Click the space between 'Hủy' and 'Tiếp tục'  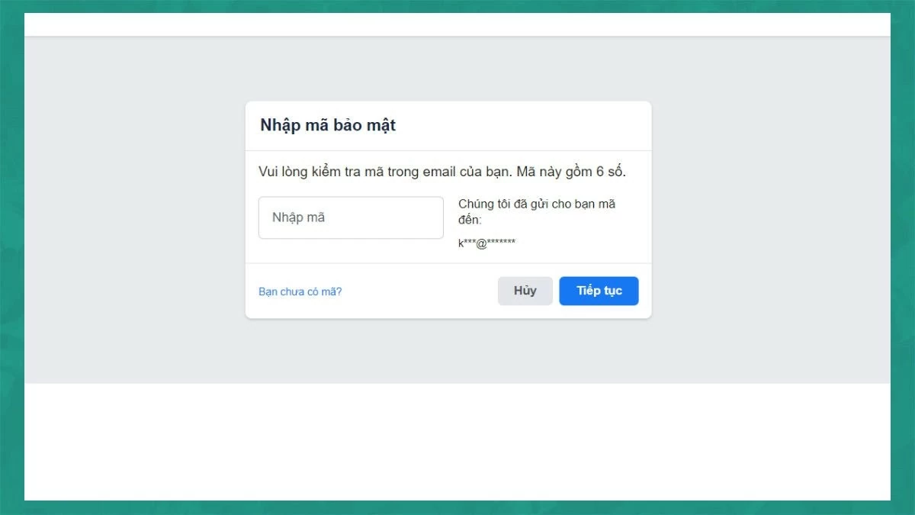coord(555,291)
